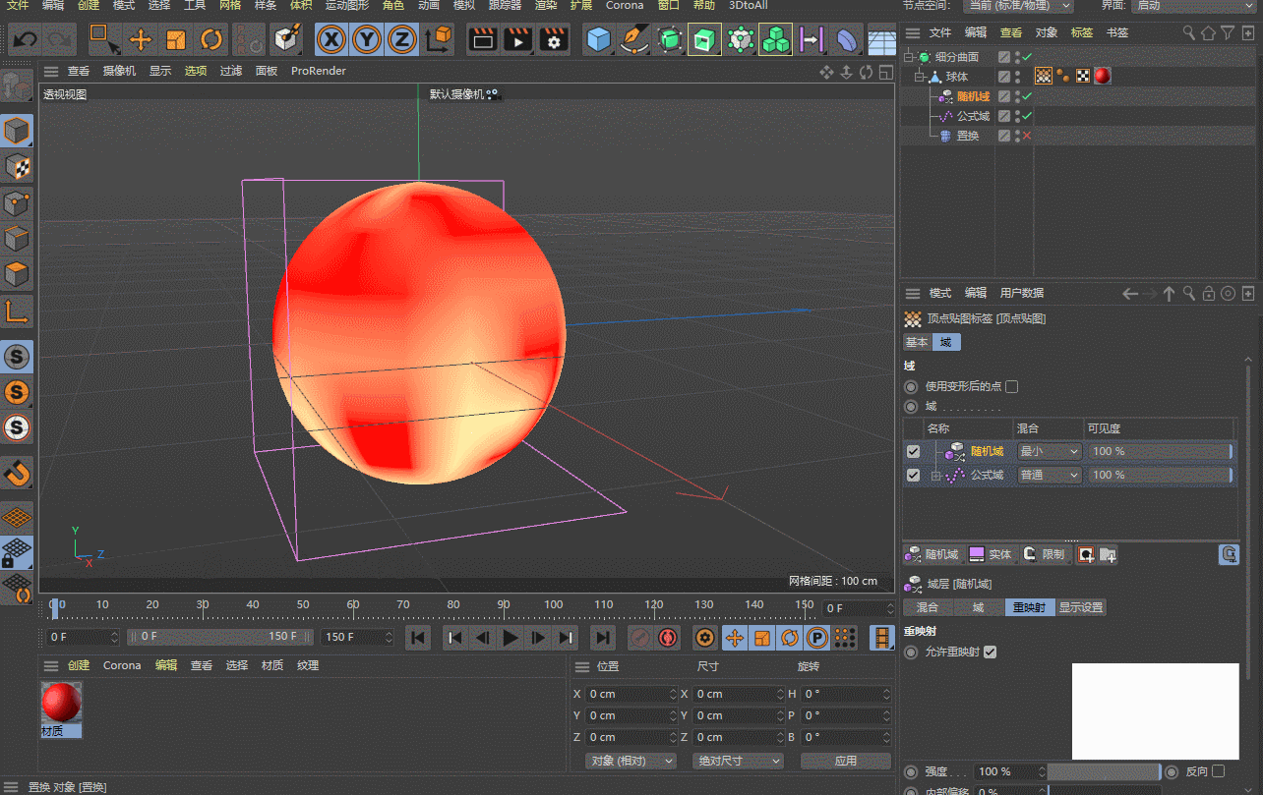Click the Pen spline tool icon
Viewport: 1263px width, 795px height.
pyautogui.click(x=634, y=40)
